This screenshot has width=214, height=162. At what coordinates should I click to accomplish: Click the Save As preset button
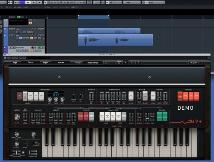click(x=119, y=62)
